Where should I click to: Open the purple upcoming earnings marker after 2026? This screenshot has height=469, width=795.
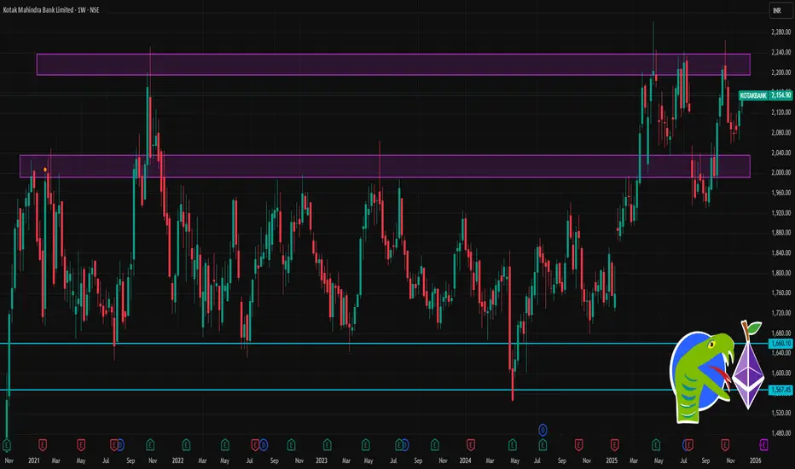tap(763, 445)
